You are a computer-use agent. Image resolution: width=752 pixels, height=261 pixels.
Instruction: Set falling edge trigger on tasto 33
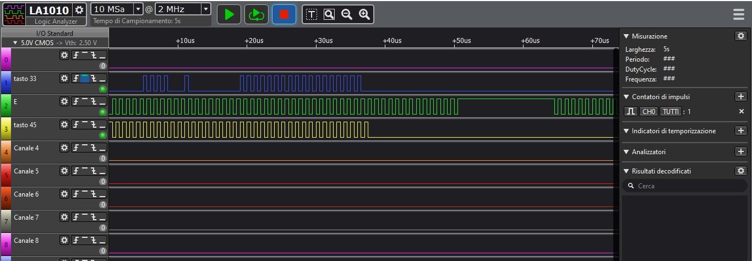pos(94,79)
